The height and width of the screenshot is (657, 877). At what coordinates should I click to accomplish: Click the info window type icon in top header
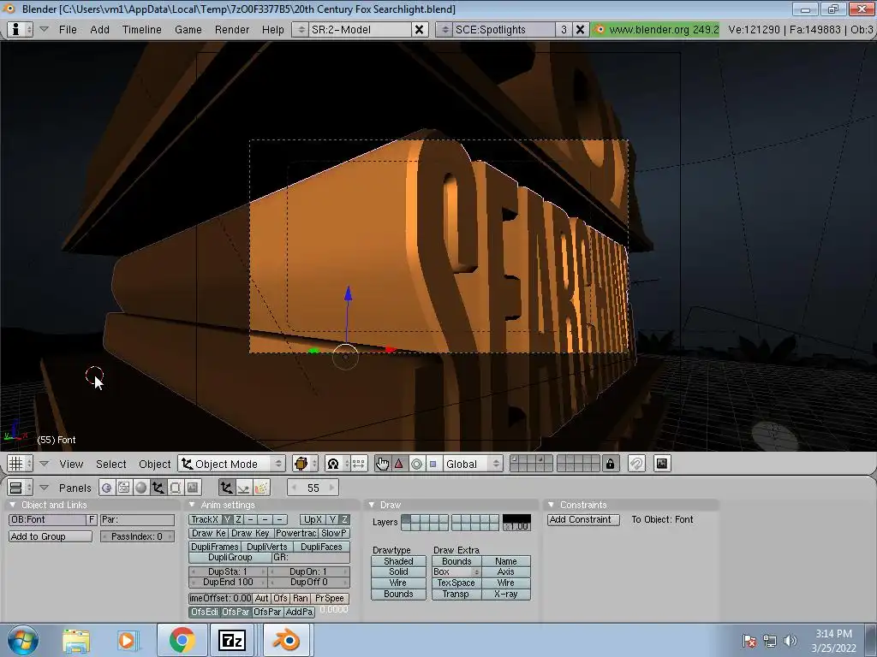tap(21, 30)
